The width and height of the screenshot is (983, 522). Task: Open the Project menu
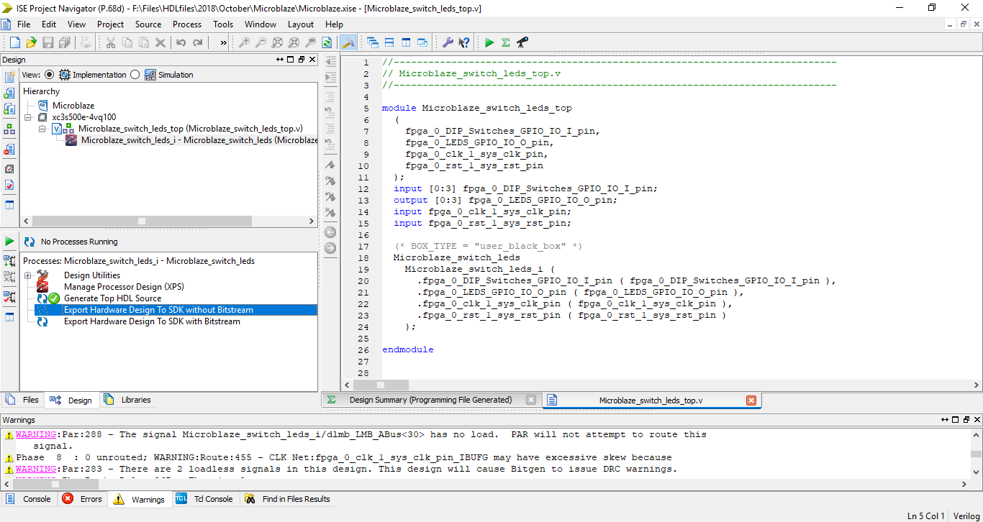[x=111, y=24]
